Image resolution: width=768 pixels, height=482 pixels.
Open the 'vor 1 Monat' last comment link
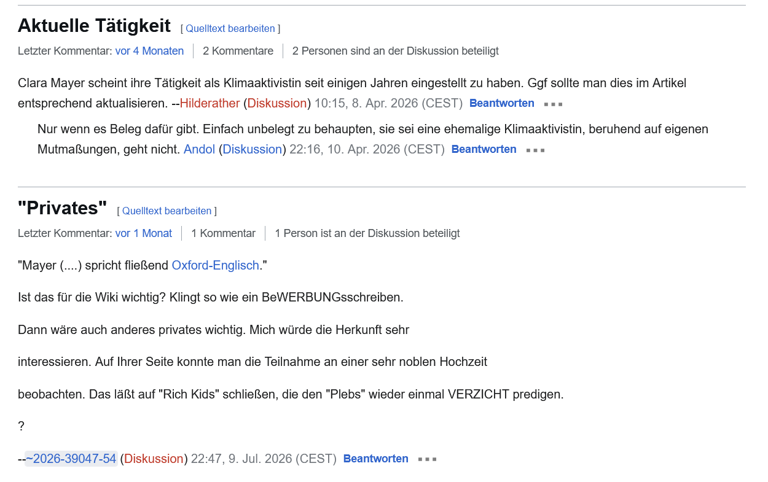click(x=144, y=233)
